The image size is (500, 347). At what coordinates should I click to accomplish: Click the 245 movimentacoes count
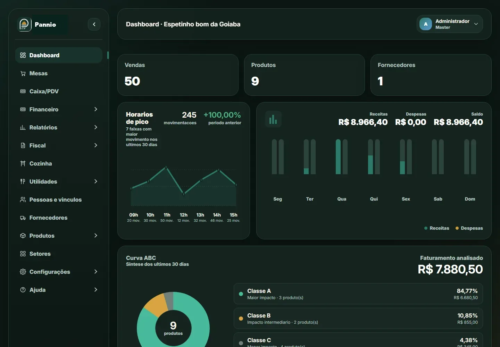coord(189,115)
